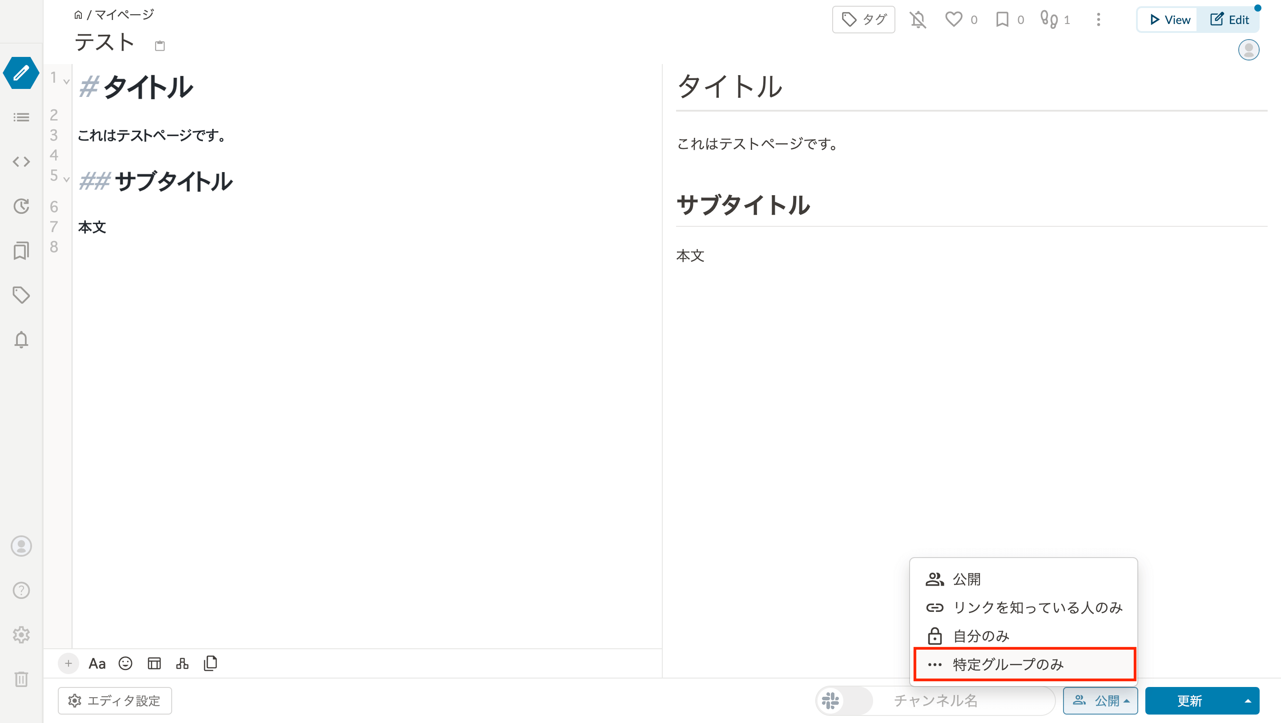The height and width of the screenshot is (723, 1281).
Task: Open tags icon in left sidebar
Action: (21, 295)
